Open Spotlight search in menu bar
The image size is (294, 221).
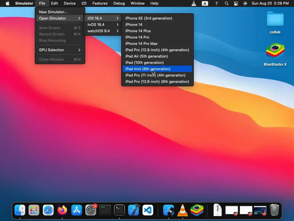pyautogui.click(x=227, y=3)
